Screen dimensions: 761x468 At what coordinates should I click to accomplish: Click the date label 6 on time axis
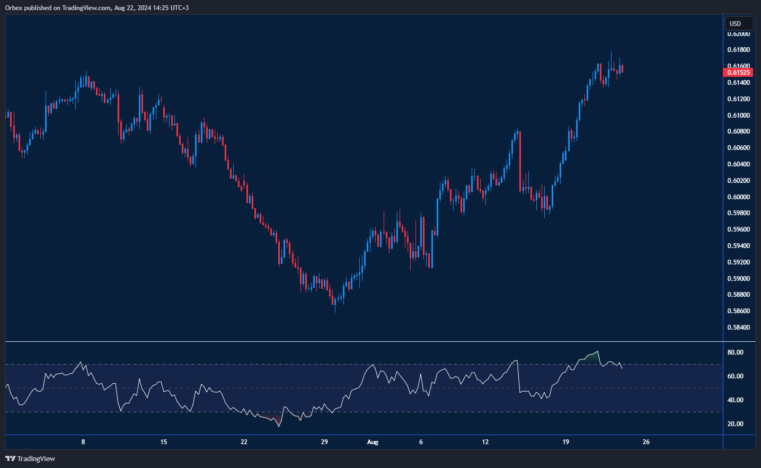pos(421,442)
